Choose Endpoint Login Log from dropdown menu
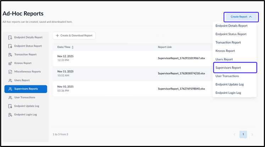 tap(234, 93)
